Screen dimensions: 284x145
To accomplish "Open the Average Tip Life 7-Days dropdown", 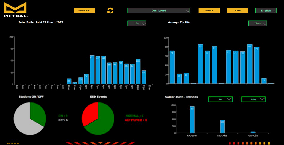I will tap(257, 23).
